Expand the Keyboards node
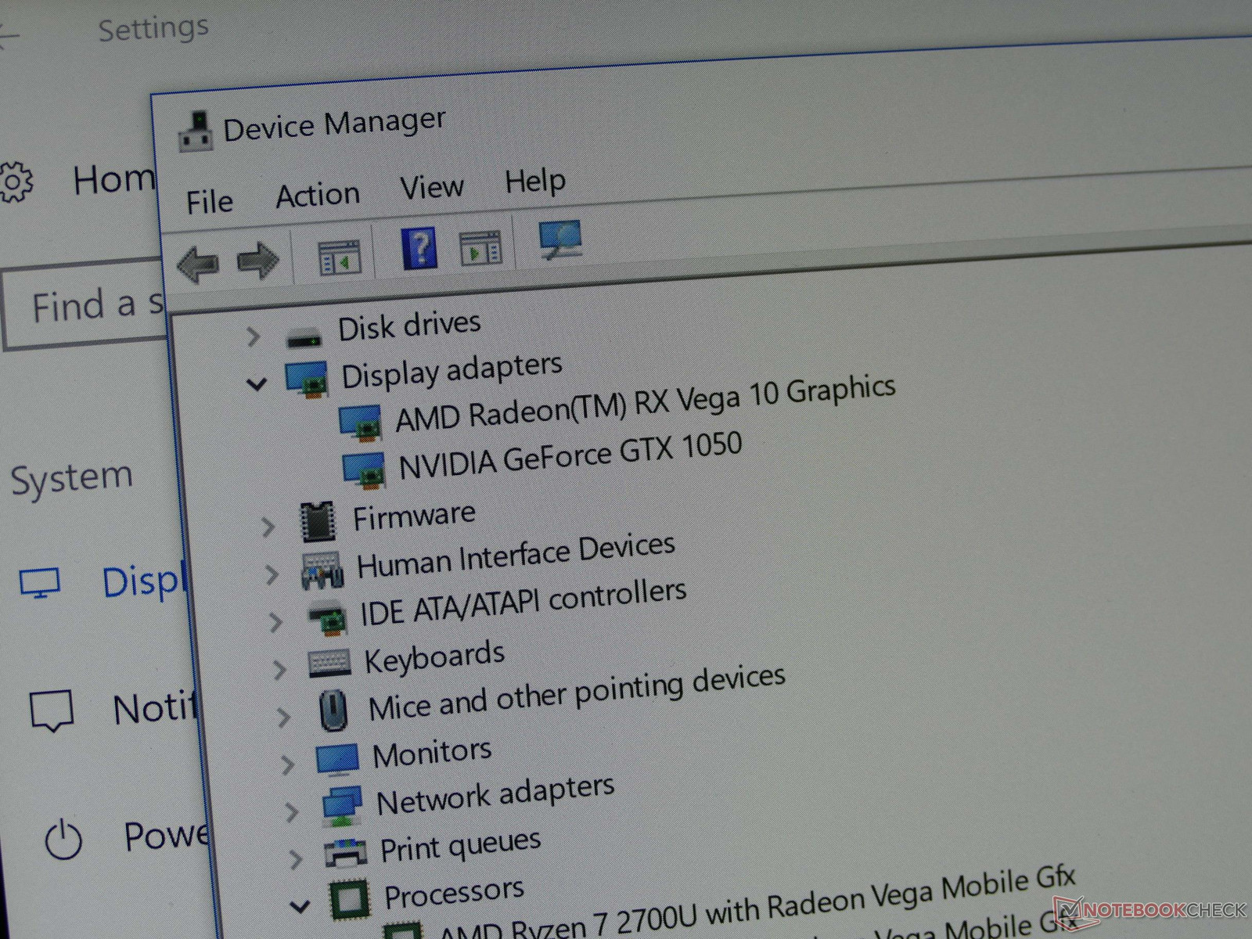This screenshot has height=939, width=1252. [x=279, y=669]
